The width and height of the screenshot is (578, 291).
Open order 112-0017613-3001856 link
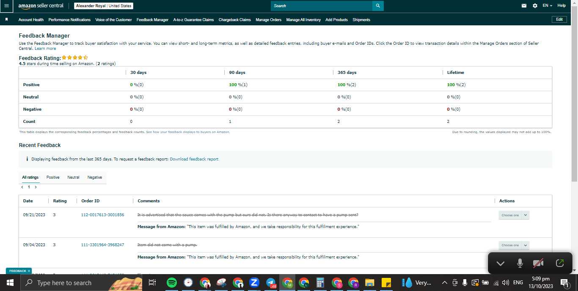tap(102, 215)
